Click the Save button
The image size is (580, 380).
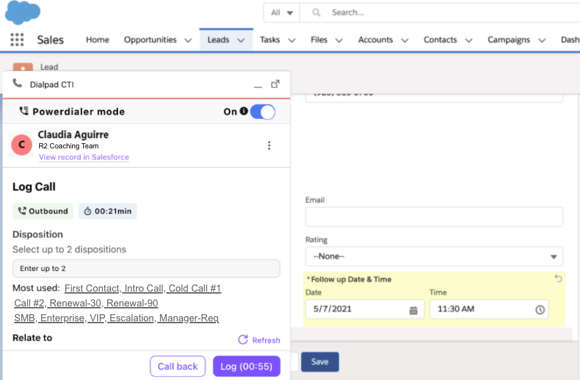[320, 362]
